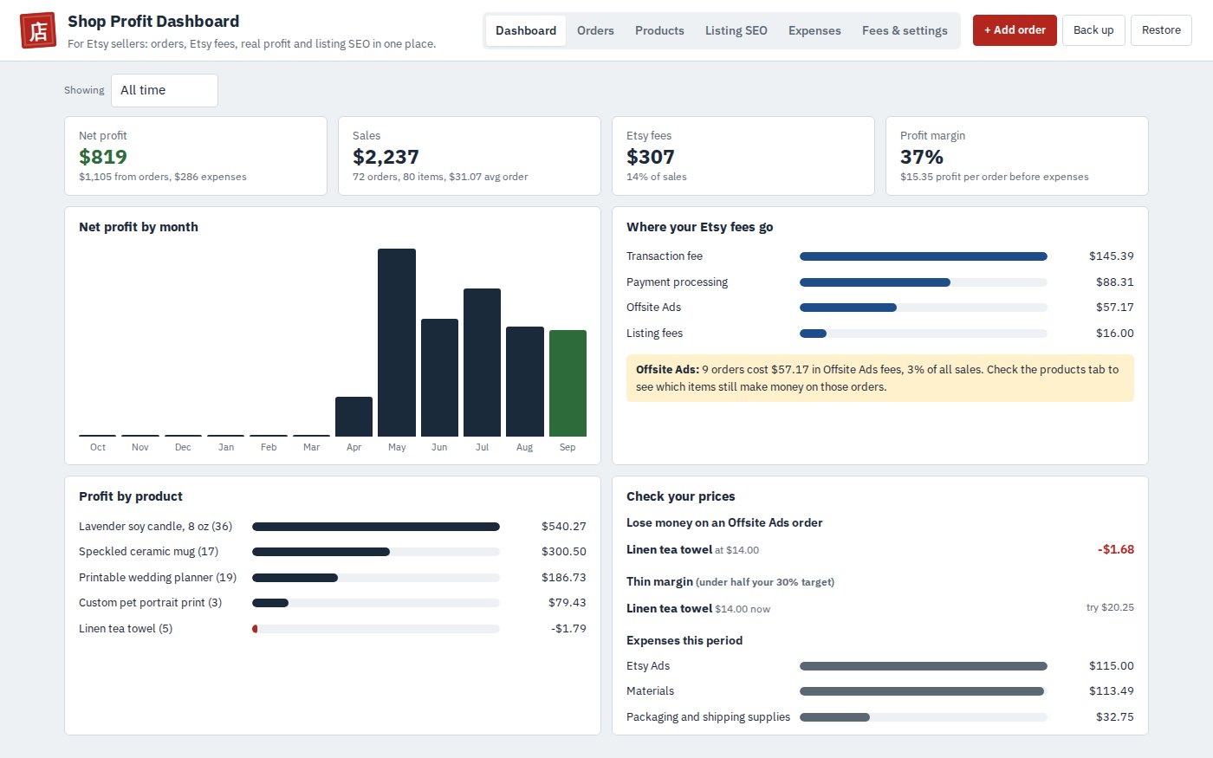Click the Offsite Ads fee bar
1213x758 pixels.
tap(924, 308)
